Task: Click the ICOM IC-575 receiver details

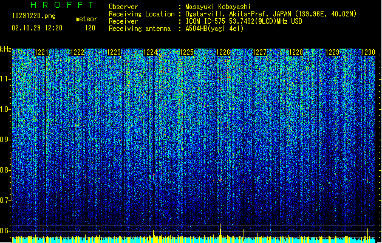Action: [x=244, y=21]
